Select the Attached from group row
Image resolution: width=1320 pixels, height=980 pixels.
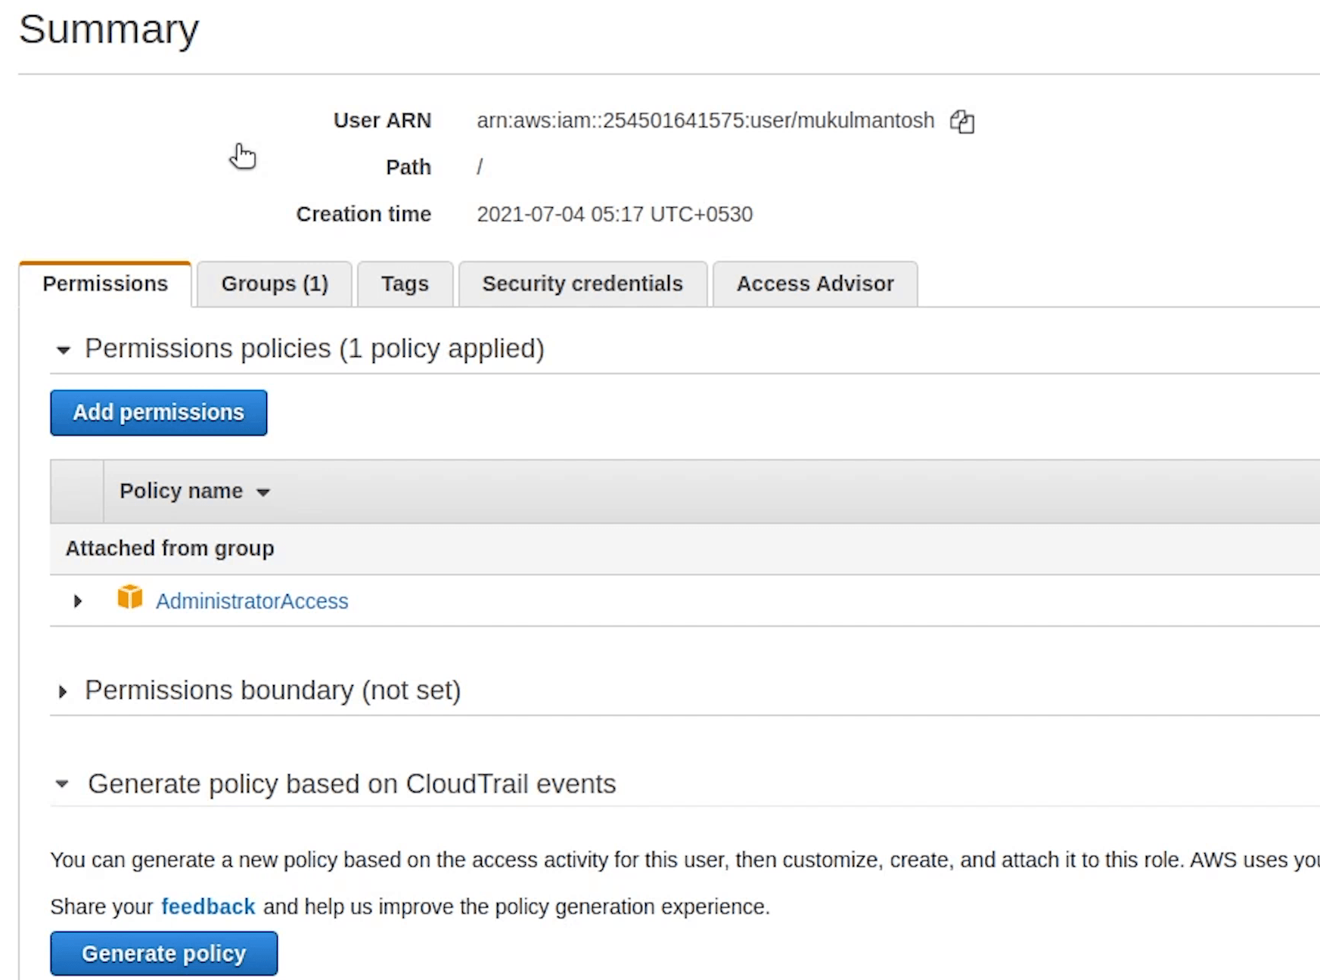pyautogui.click(x=169, y=548)
